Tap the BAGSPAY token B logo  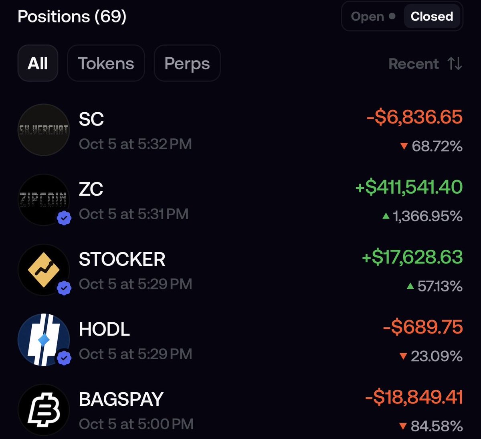(44, 410)
